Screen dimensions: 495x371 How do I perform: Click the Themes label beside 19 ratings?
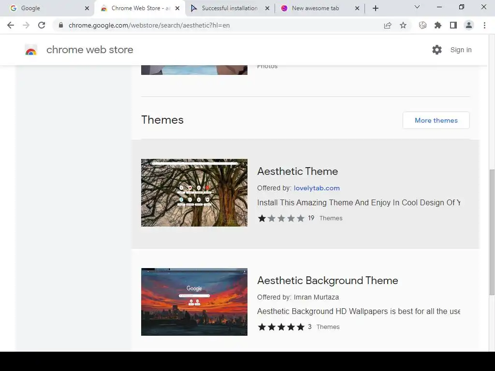[331, 218]
